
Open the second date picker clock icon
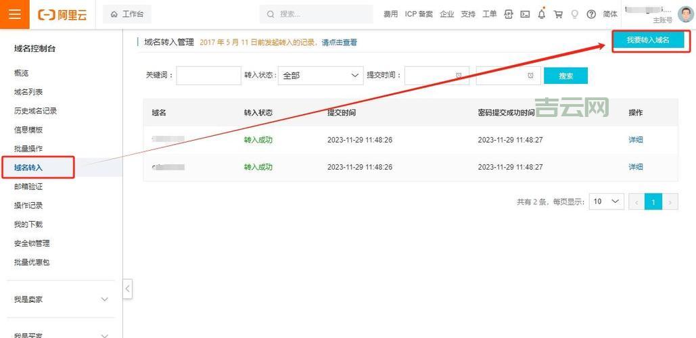pyautogui.click(x=530, y=76)
